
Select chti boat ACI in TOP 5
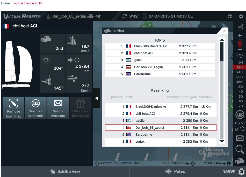pyautogui.click(x=160, y=53)
